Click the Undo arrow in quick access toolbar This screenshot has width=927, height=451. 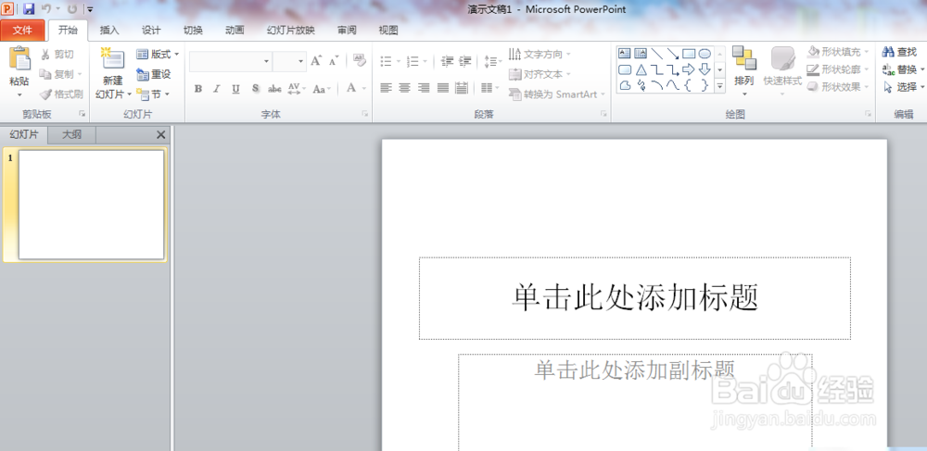(46, 9)
